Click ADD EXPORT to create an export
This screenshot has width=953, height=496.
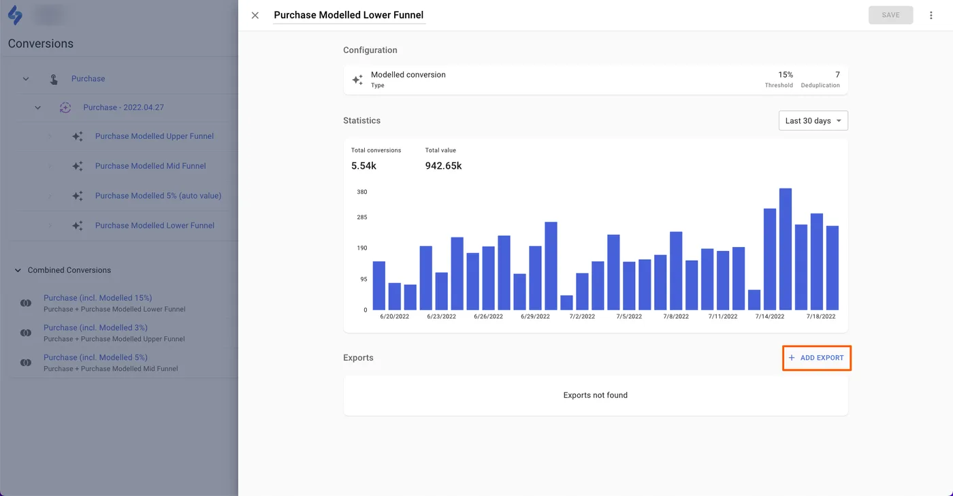point(816,357)
